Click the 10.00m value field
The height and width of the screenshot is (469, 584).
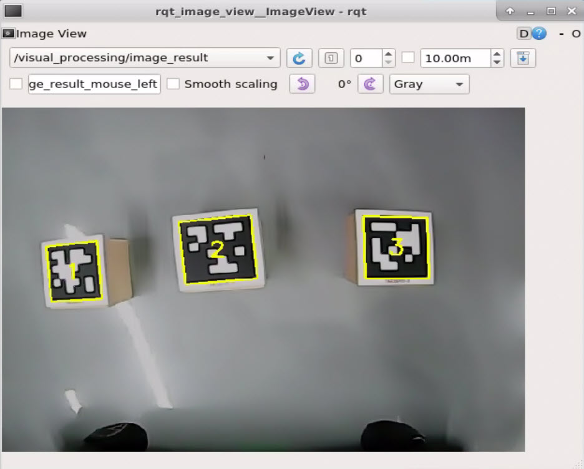[456, 58]
